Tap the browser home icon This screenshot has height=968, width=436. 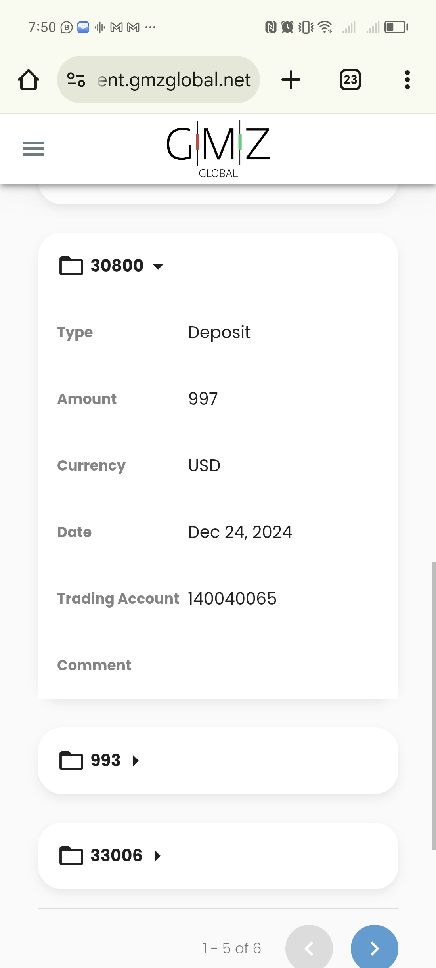point(29,80)
